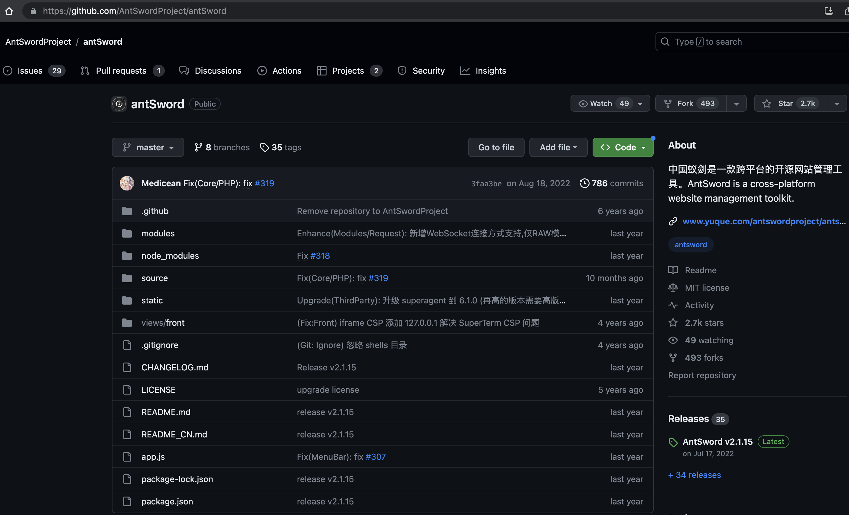849x515 pixels.
Task: Click the .github folder icon
Action: [x=127, y=211]
